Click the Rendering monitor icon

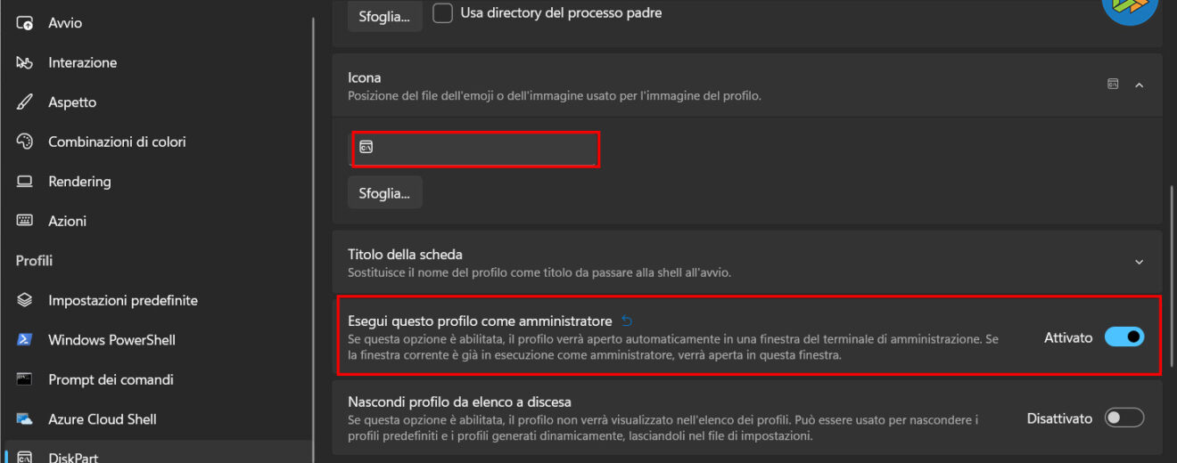click(x=25, y=182)
